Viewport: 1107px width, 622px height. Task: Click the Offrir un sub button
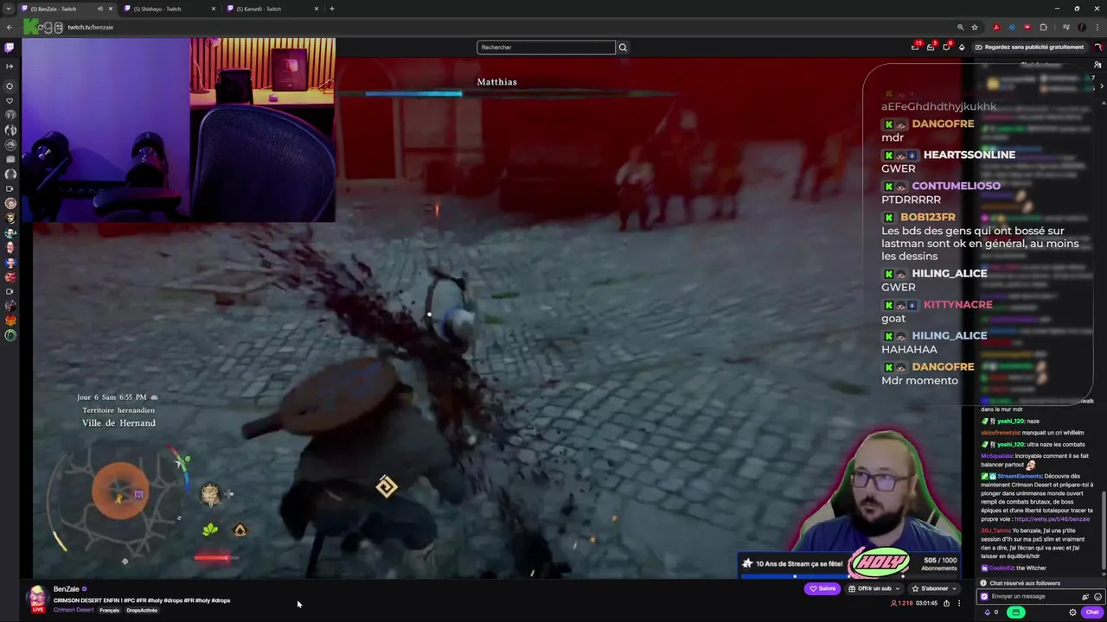click(870, 588)
